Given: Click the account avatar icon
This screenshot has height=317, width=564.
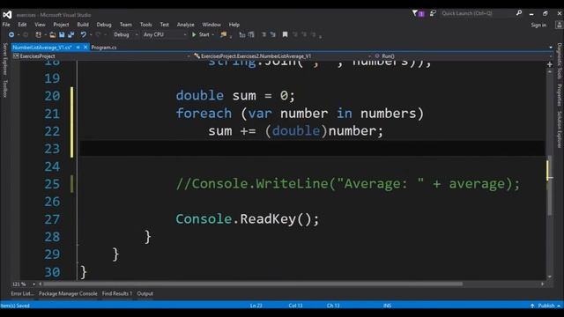Looking at the screenshot, I should point(560,25).
